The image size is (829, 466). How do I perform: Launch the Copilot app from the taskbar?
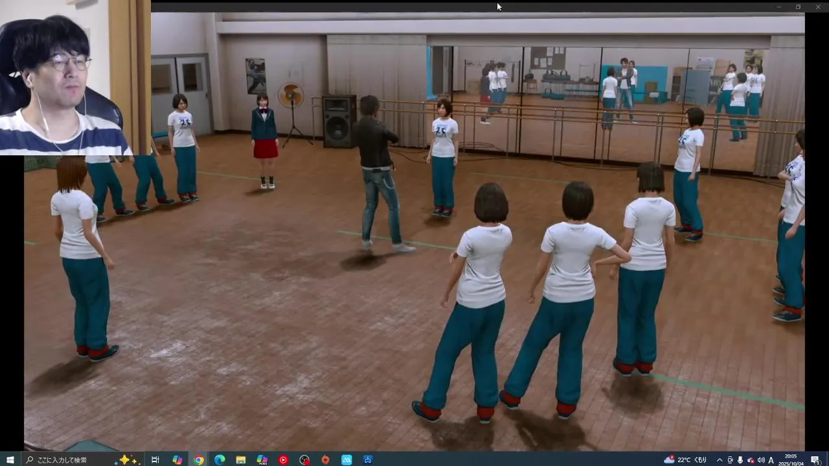[177, 460]
